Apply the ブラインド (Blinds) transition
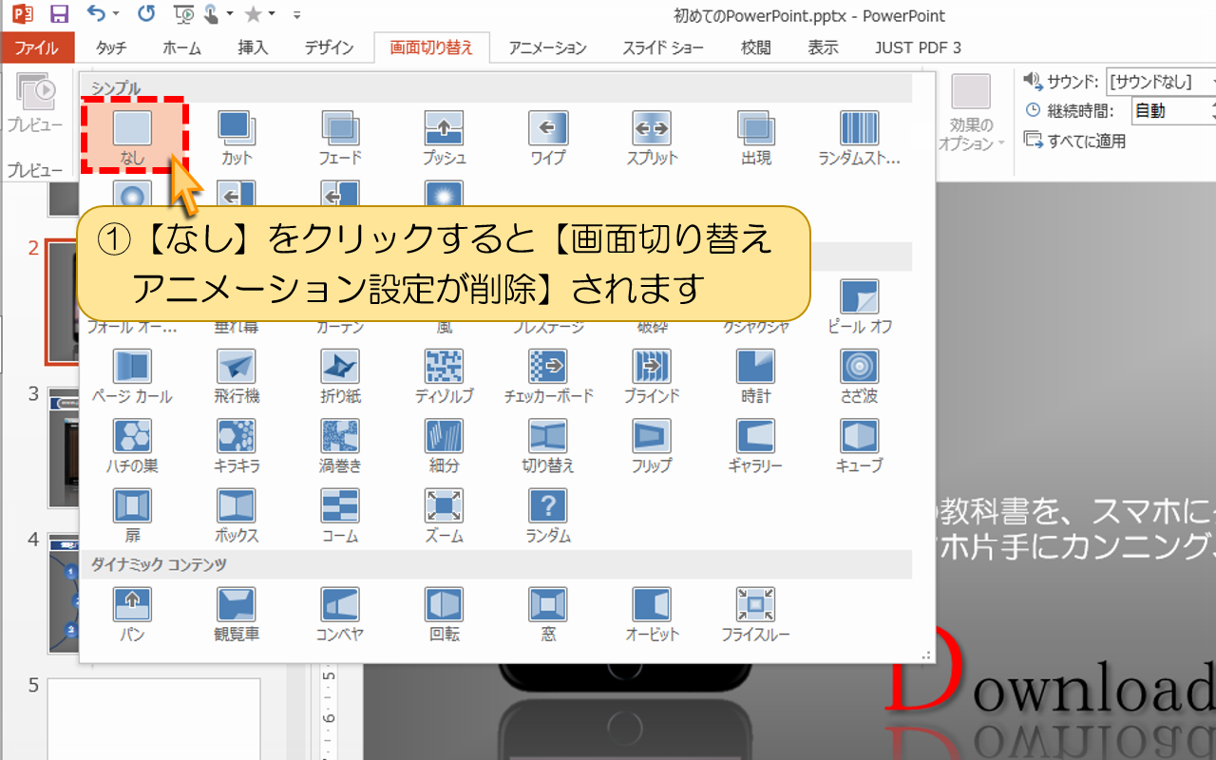Viewport: 1216px width, 760px height. coord(652,375)
